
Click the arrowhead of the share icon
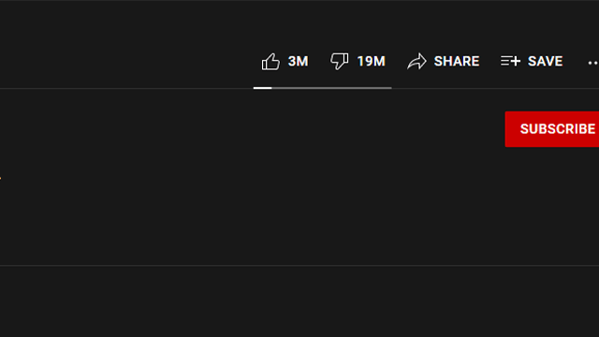[x=421, y=59]
